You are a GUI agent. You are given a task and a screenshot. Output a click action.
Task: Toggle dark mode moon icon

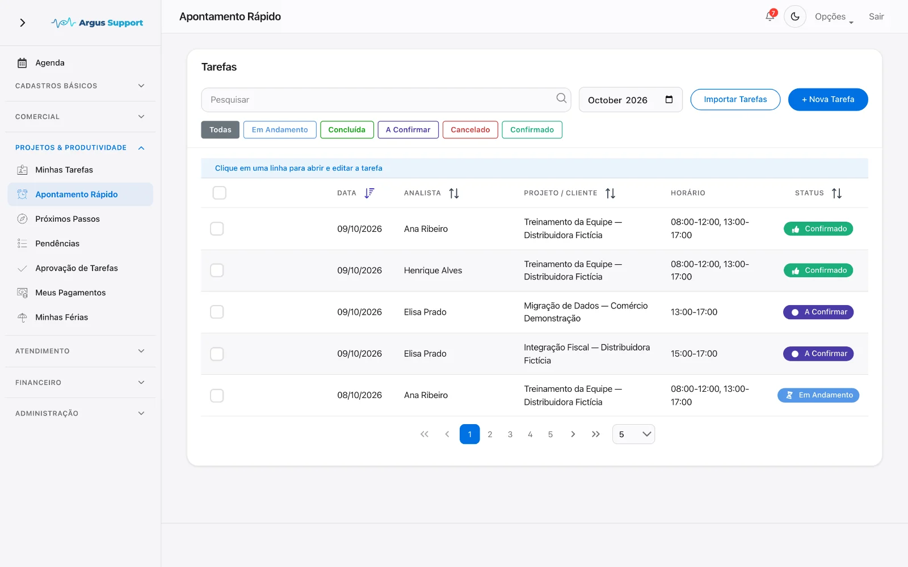click(795, 16)
